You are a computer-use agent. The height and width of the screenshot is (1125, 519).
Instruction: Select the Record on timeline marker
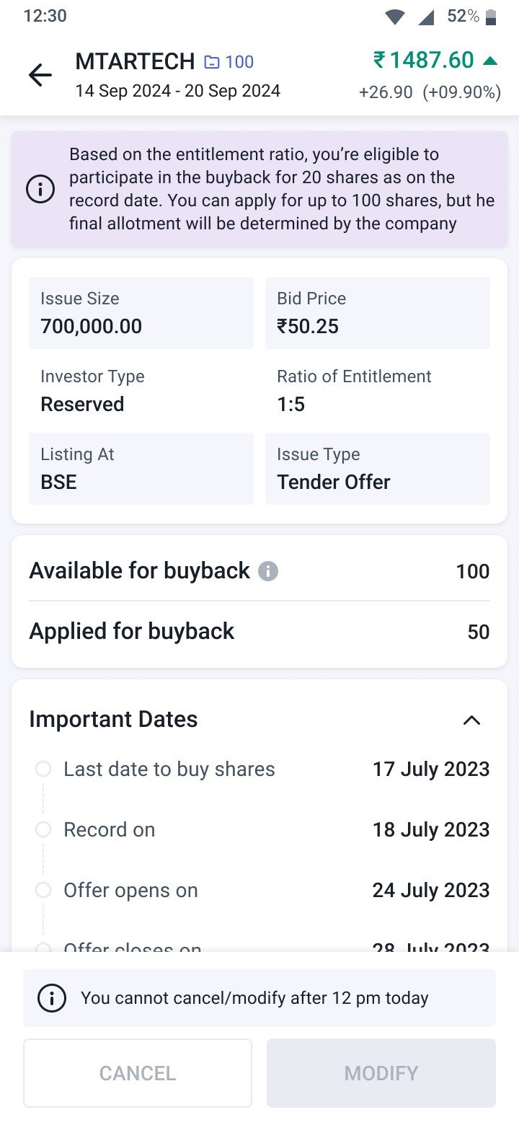[x=43, y=829]
